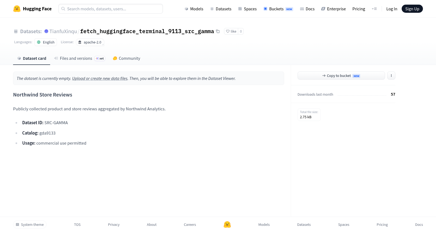This screenshot has height=234, width=436.
Task: Toggle the System theme switcher
Action: pos(30,224)
